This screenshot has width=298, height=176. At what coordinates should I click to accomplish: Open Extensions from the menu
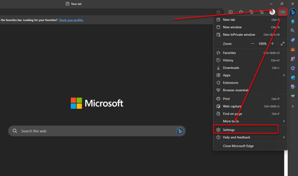(x=250, y=83)
